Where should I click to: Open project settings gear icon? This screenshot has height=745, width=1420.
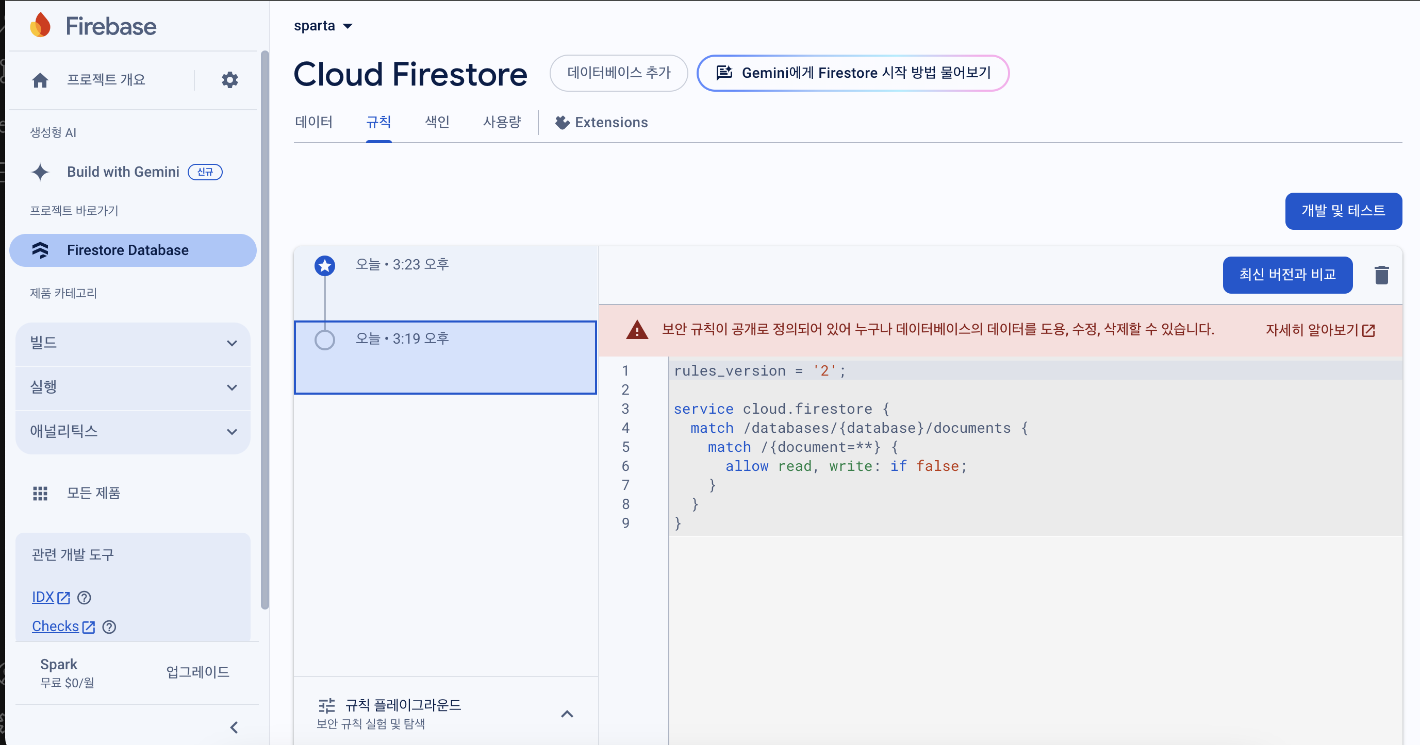(x=229, y=80)
